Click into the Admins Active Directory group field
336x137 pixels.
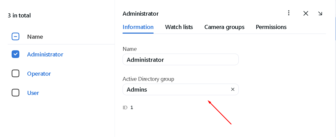pyautogui.click(x=175, y=90)
